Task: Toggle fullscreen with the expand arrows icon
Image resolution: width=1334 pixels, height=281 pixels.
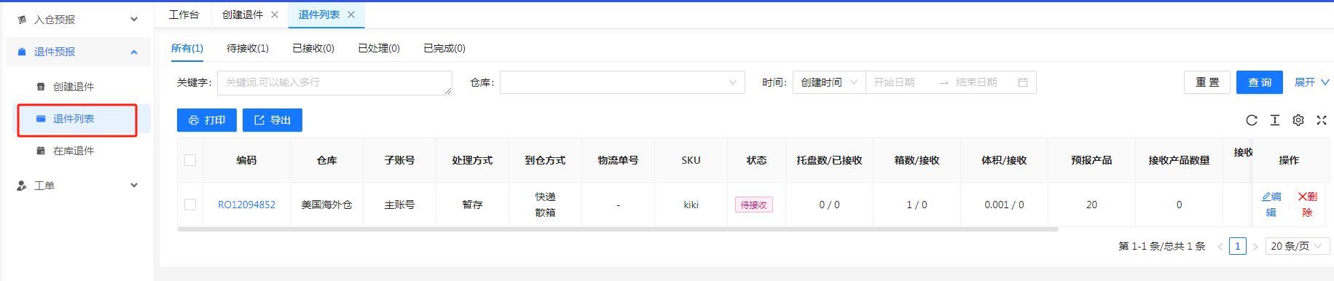Action: pyautogui.click(x=1322, y=120)
